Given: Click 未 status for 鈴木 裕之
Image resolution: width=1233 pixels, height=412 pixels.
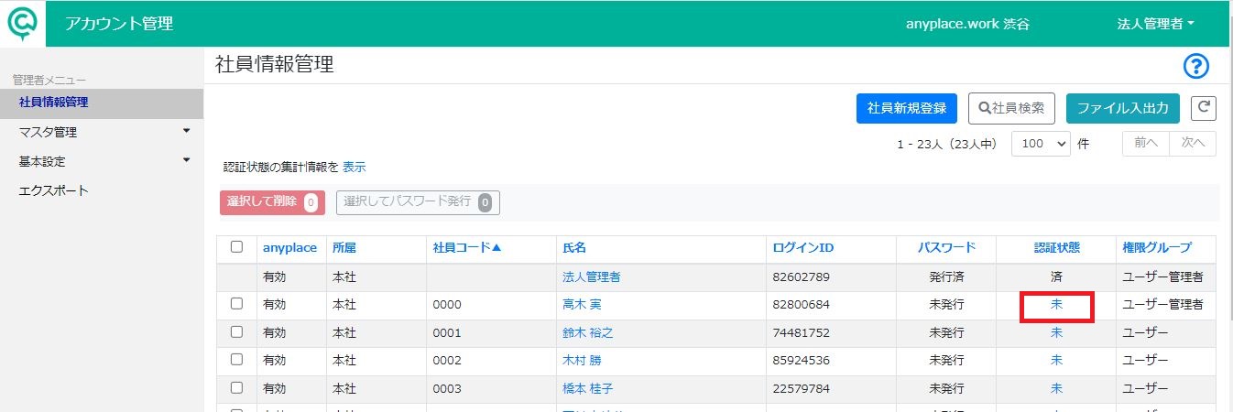Looking at the screenshot, I should click(x=1056, y=332).
